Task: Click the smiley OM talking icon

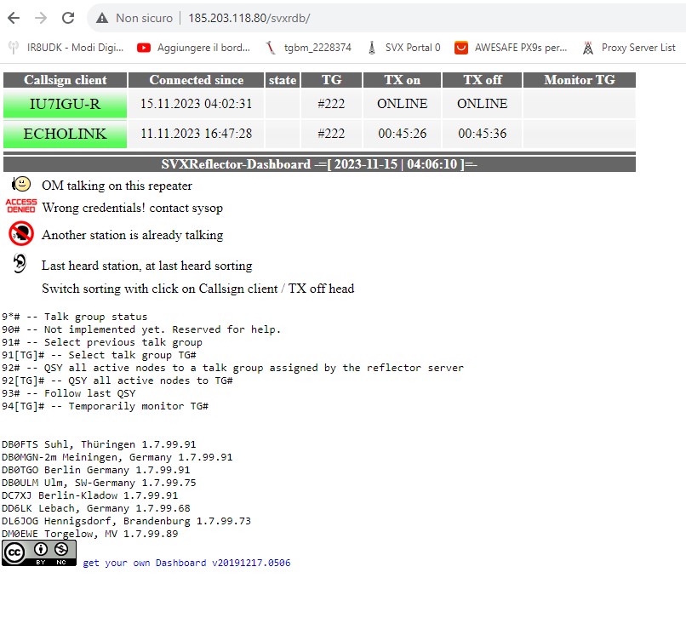Action: pos(21,184)
